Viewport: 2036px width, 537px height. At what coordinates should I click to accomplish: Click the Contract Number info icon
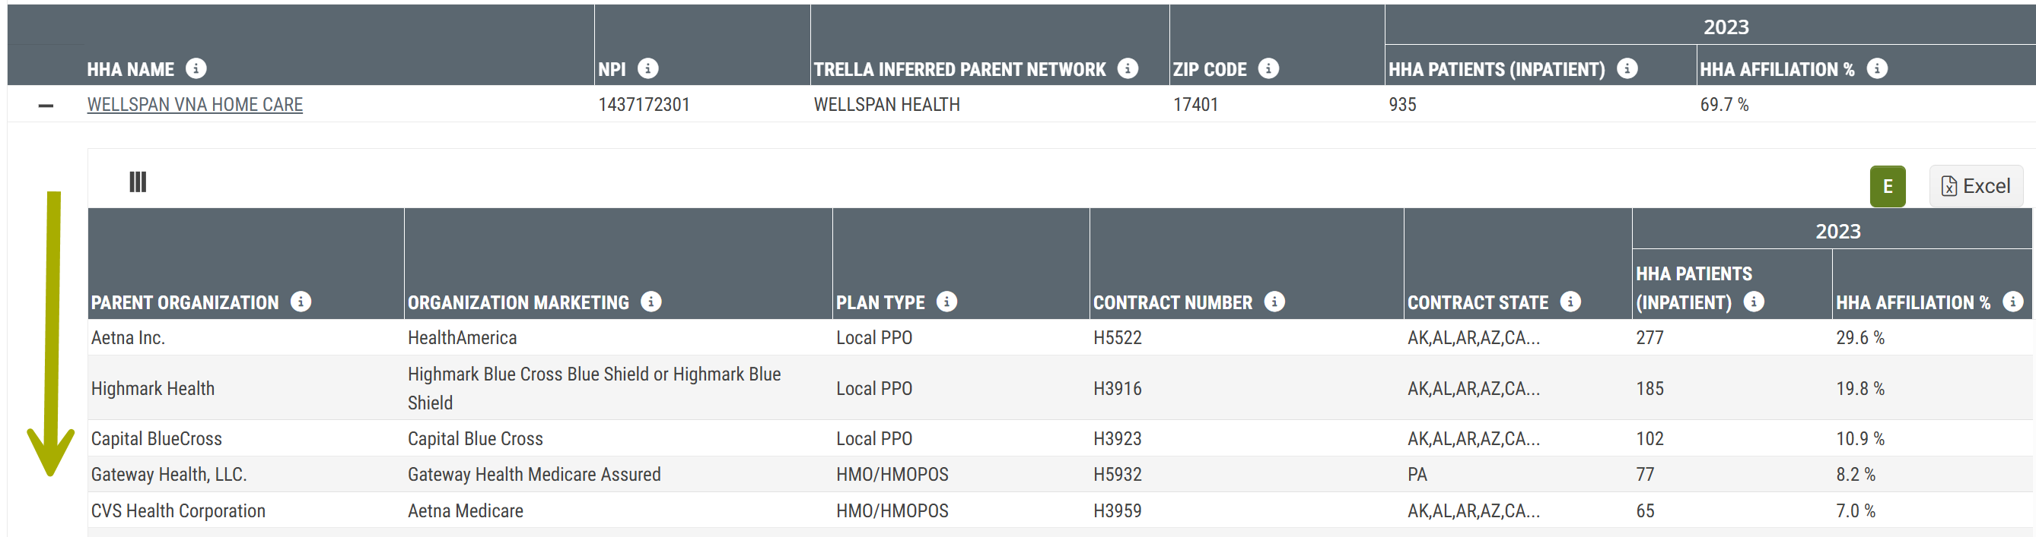coord(1274,302)
